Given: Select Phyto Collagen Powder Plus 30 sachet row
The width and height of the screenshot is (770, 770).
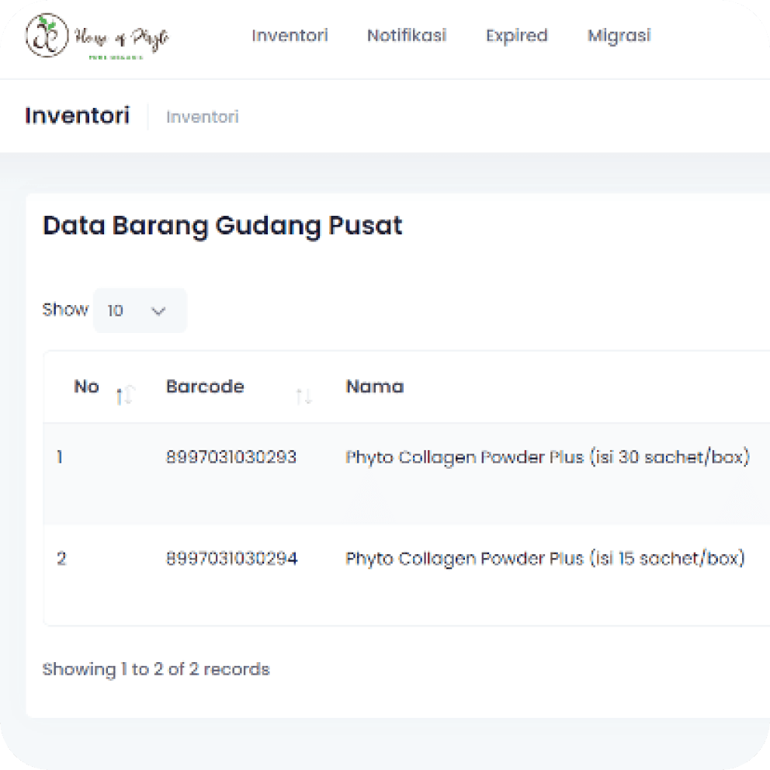Looking at the screenshot, I should [x=407, y=473].
